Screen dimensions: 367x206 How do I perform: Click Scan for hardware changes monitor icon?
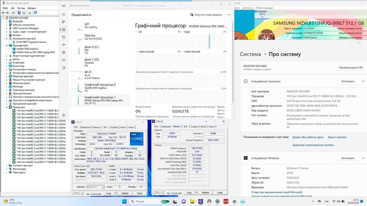pyautogui.click(x=36, y=13)
